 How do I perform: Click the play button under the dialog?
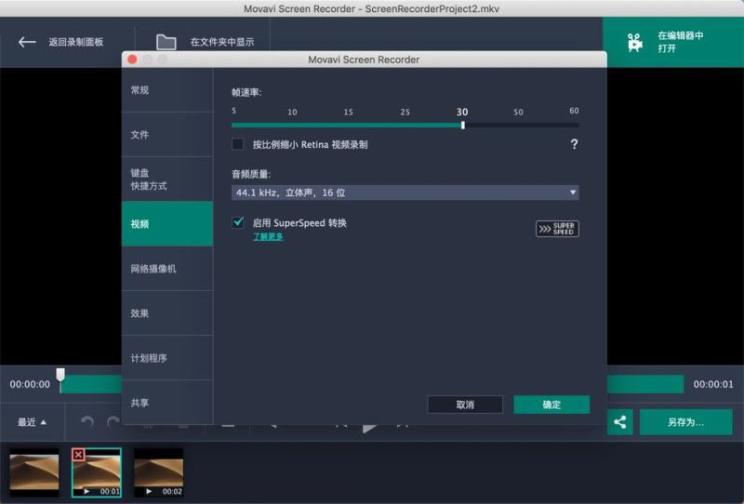click(369, 428)
